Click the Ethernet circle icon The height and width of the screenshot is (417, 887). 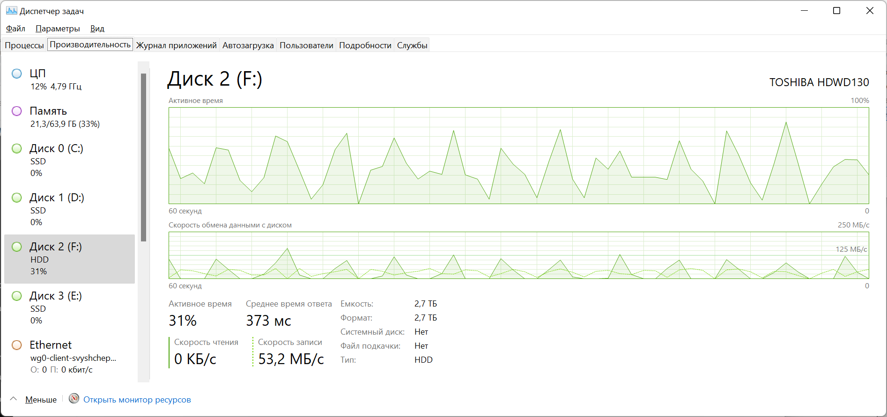coord(17,345)
